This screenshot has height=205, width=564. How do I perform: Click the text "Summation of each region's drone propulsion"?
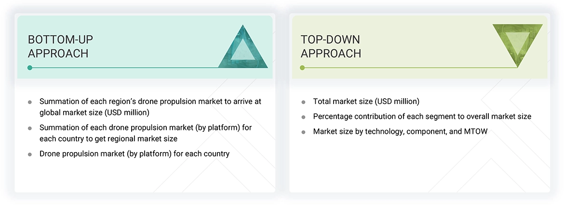pyautogui.click(x=150, y=102)
